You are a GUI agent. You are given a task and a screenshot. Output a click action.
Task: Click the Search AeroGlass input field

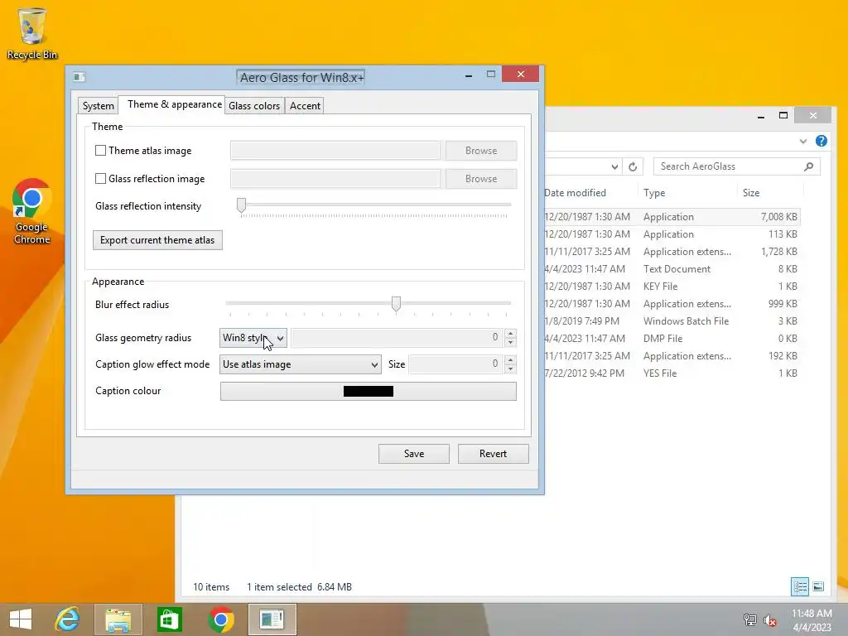pyautogui.click(x=727, y=166)
